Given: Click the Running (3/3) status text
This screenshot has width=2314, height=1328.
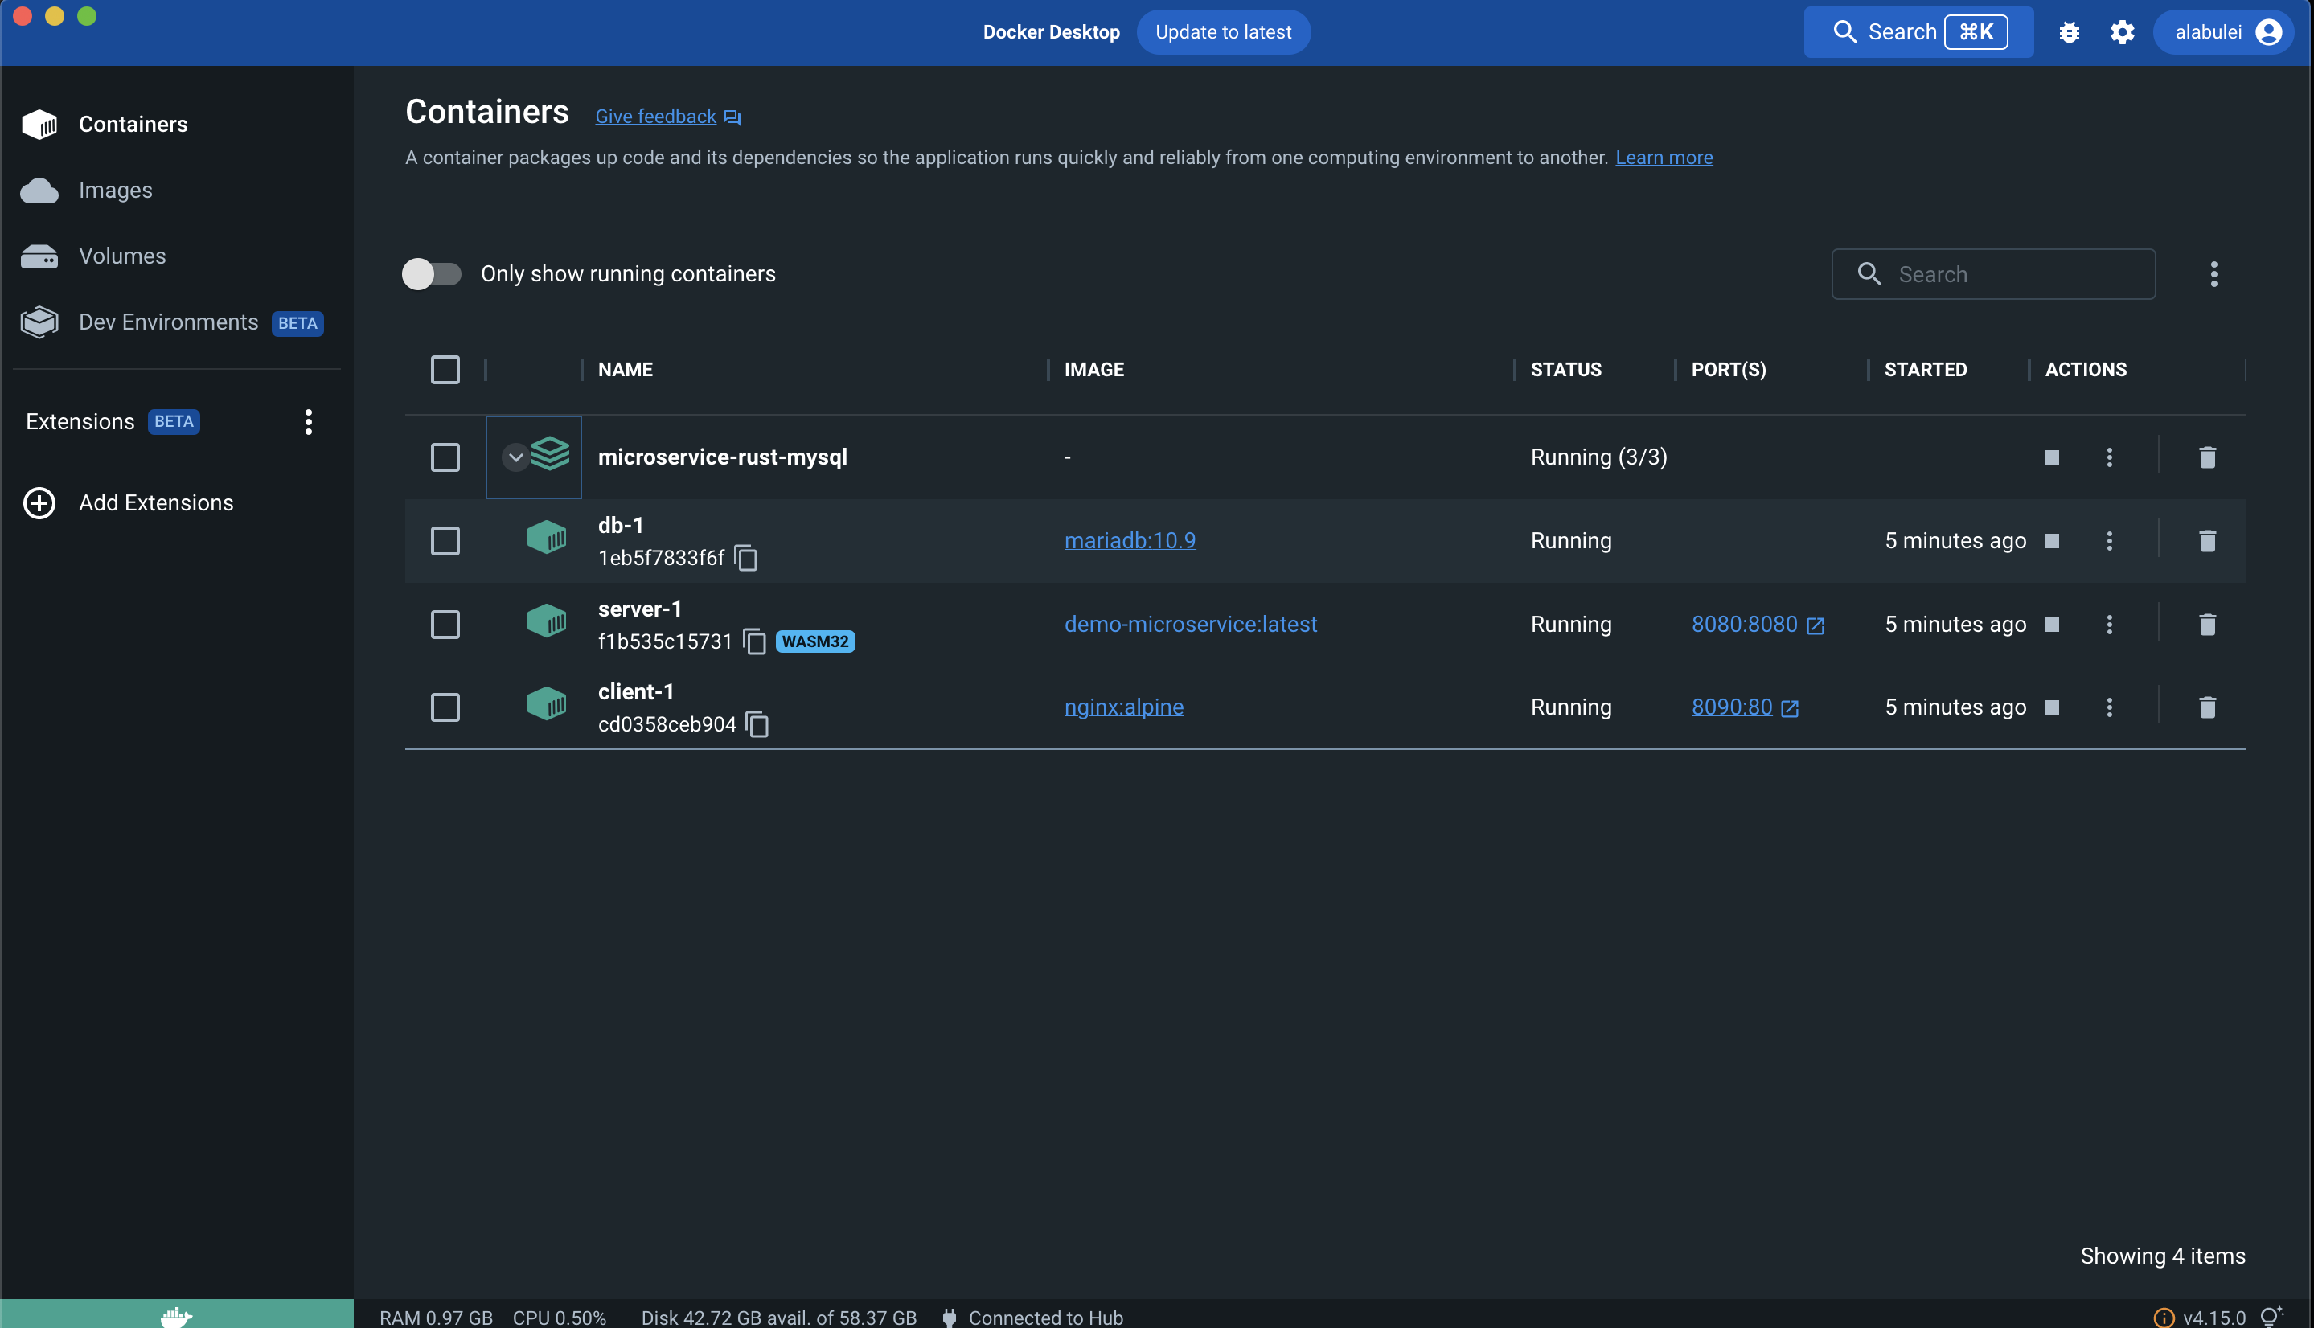Looking at the screenshot, I should pyautogui.click(x=1598, y=457).
